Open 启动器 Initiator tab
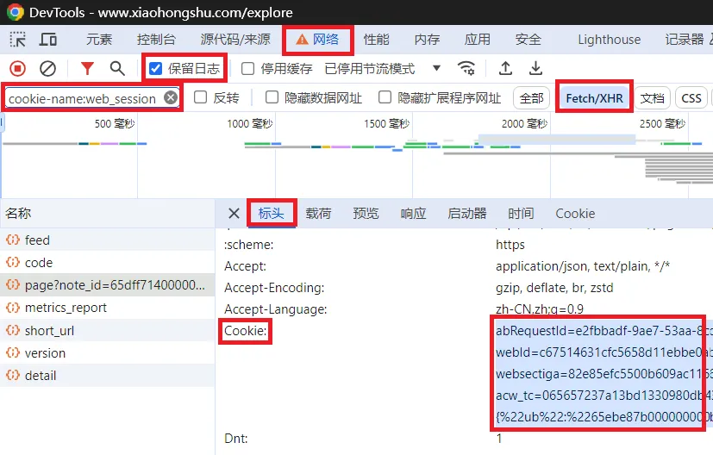This screenshot has height=455, width=713. 467,213
